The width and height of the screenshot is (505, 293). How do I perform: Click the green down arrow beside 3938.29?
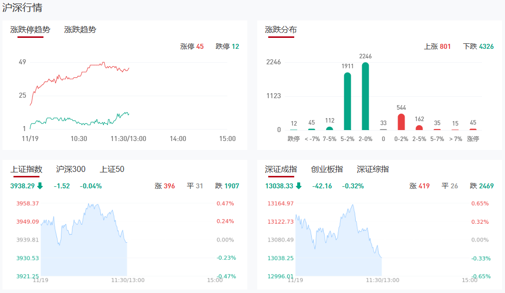[x=40, y=186]
